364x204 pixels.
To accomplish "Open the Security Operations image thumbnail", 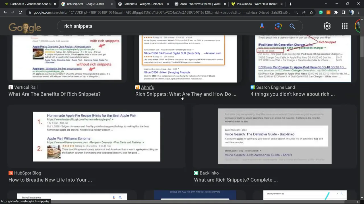I will click(305, 195).
